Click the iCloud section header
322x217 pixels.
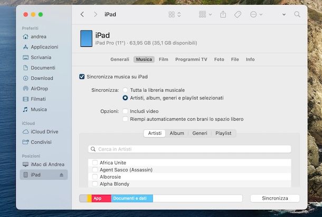29,123
